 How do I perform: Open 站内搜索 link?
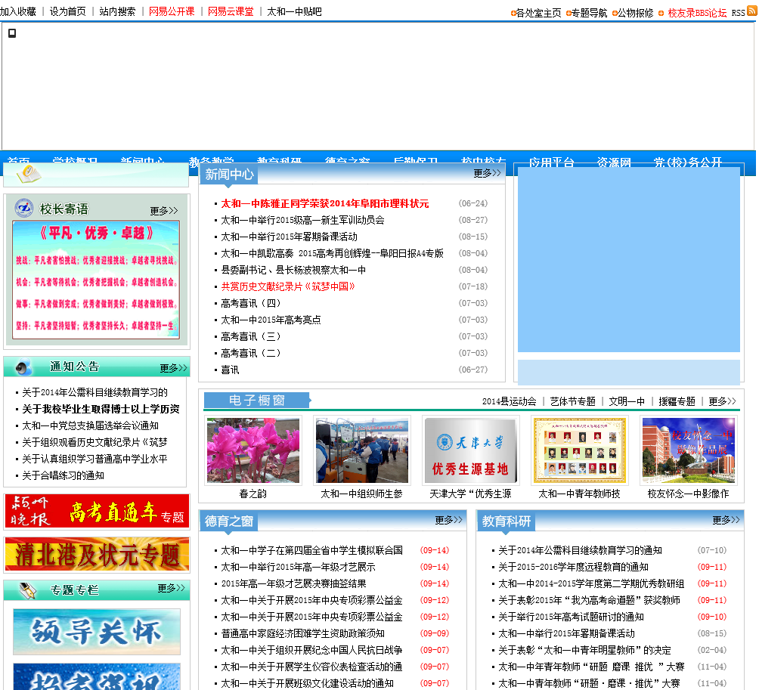click(x=117, y=11)
